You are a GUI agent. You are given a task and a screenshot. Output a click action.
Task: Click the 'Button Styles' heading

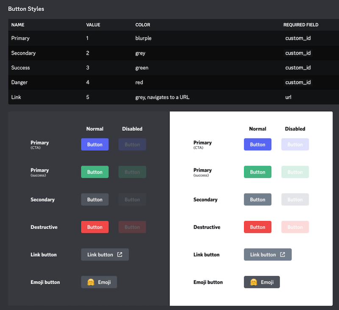pos(26,9)
